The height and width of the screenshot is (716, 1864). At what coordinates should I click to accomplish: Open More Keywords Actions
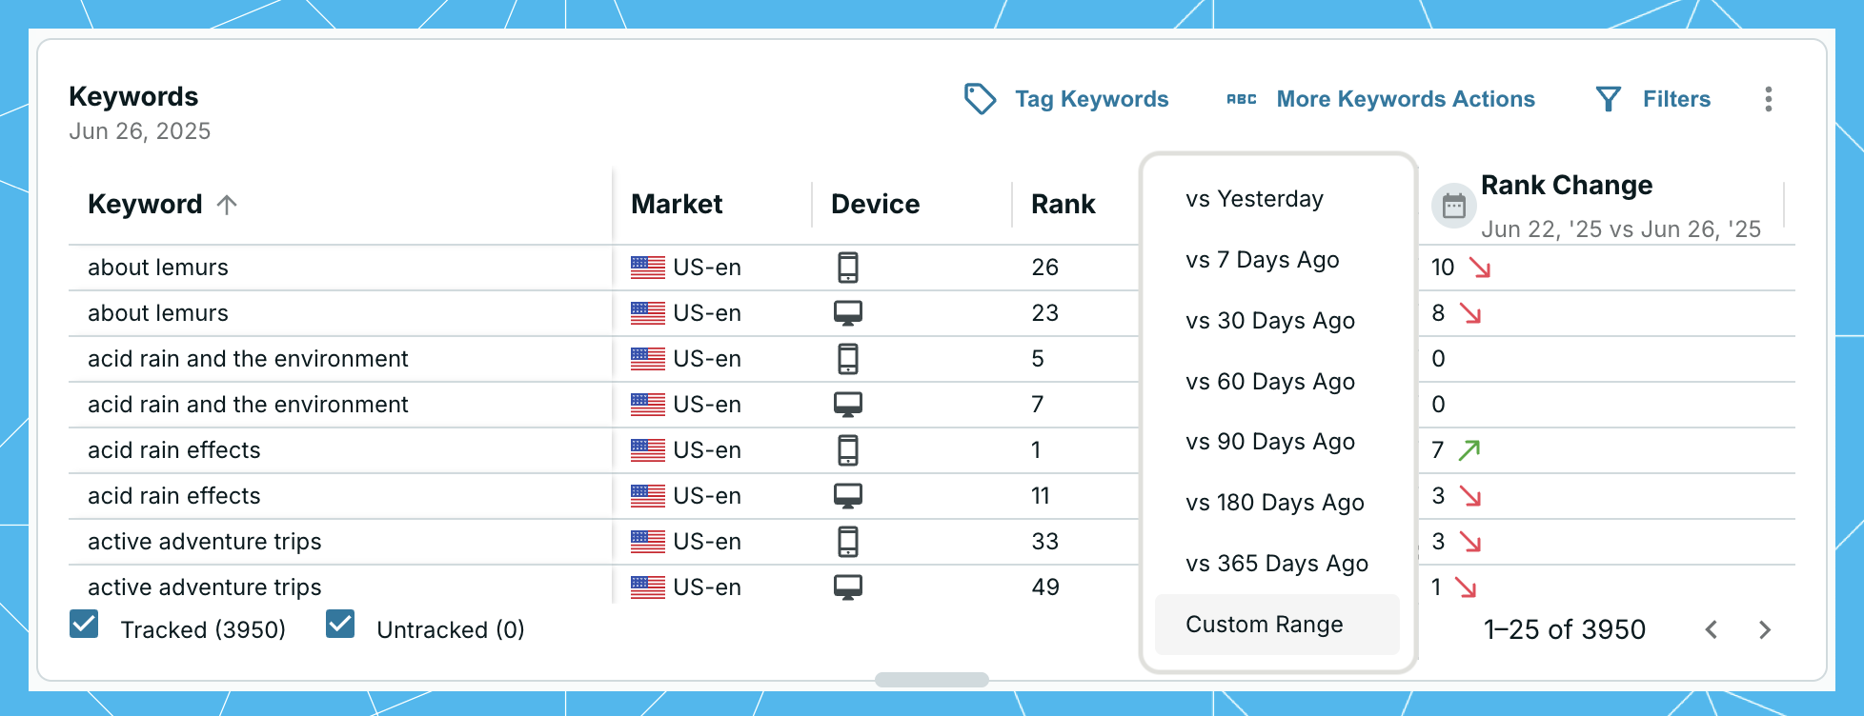[1405, 99]
